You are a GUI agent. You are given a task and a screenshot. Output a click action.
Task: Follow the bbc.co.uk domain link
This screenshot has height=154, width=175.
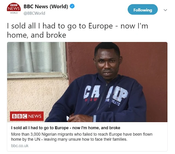(x=20, y=146)
